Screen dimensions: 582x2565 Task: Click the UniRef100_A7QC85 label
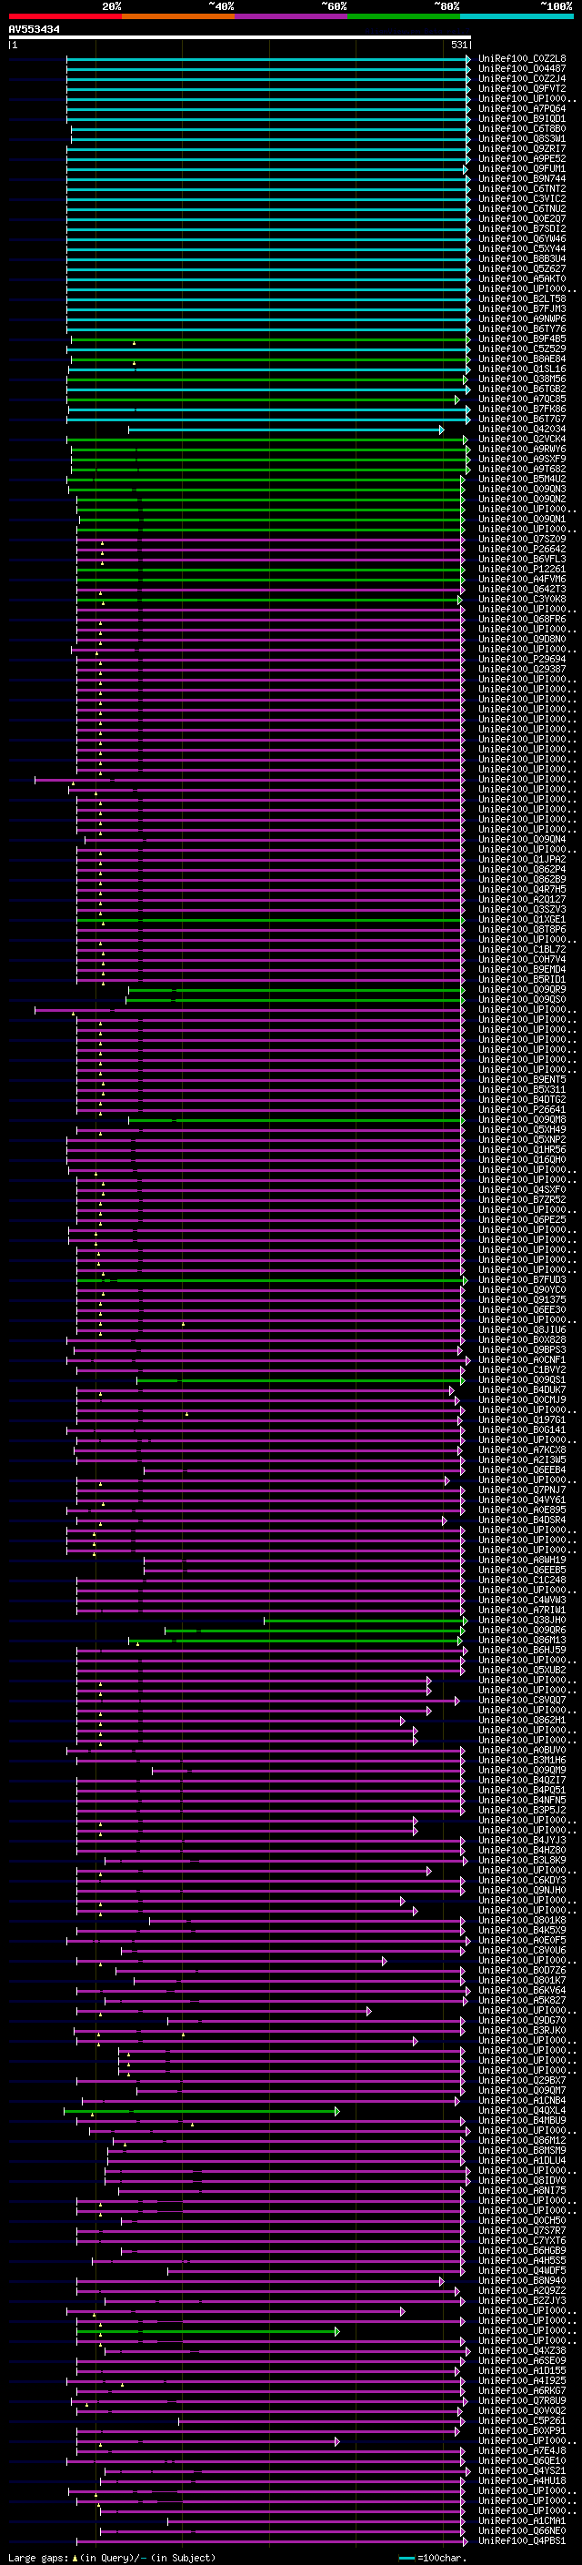tap(522, 399)
